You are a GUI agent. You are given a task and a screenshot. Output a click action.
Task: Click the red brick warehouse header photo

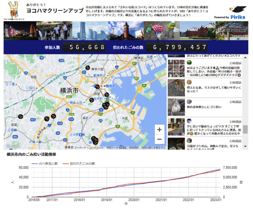tap(198, 31)
